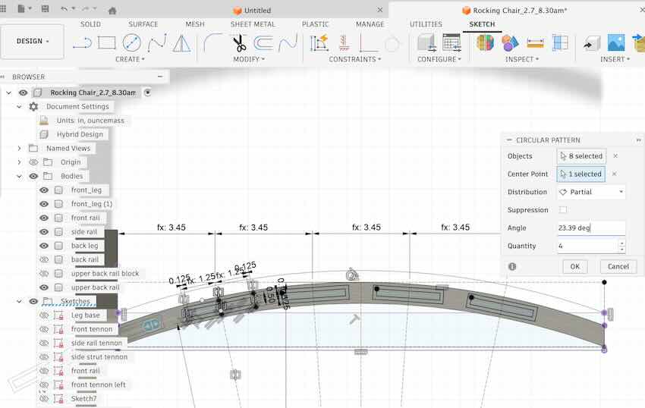This screenshot has height=408, width=645.
Task: Click the Angle input field
Action: [x=591, y=228]
